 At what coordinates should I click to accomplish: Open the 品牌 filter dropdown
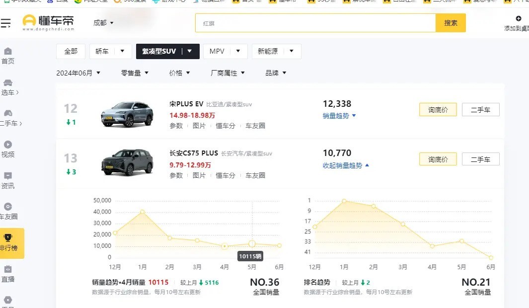[x=276, y=73]
